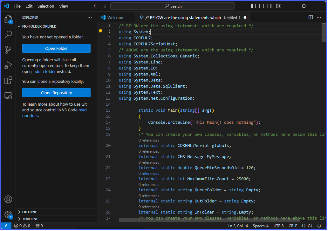Show errors and warnings in status bar
Viewport: 328px width, 231px height.
(x=22, y=226)
